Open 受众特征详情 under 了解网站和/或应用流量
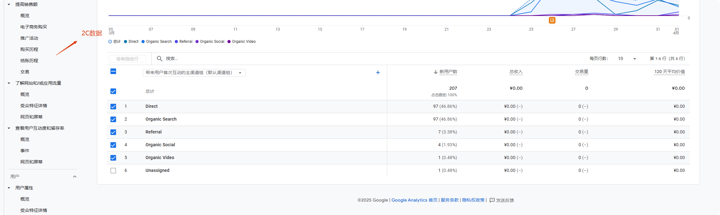This screenshot has height=215, width=720. point(34,106)
